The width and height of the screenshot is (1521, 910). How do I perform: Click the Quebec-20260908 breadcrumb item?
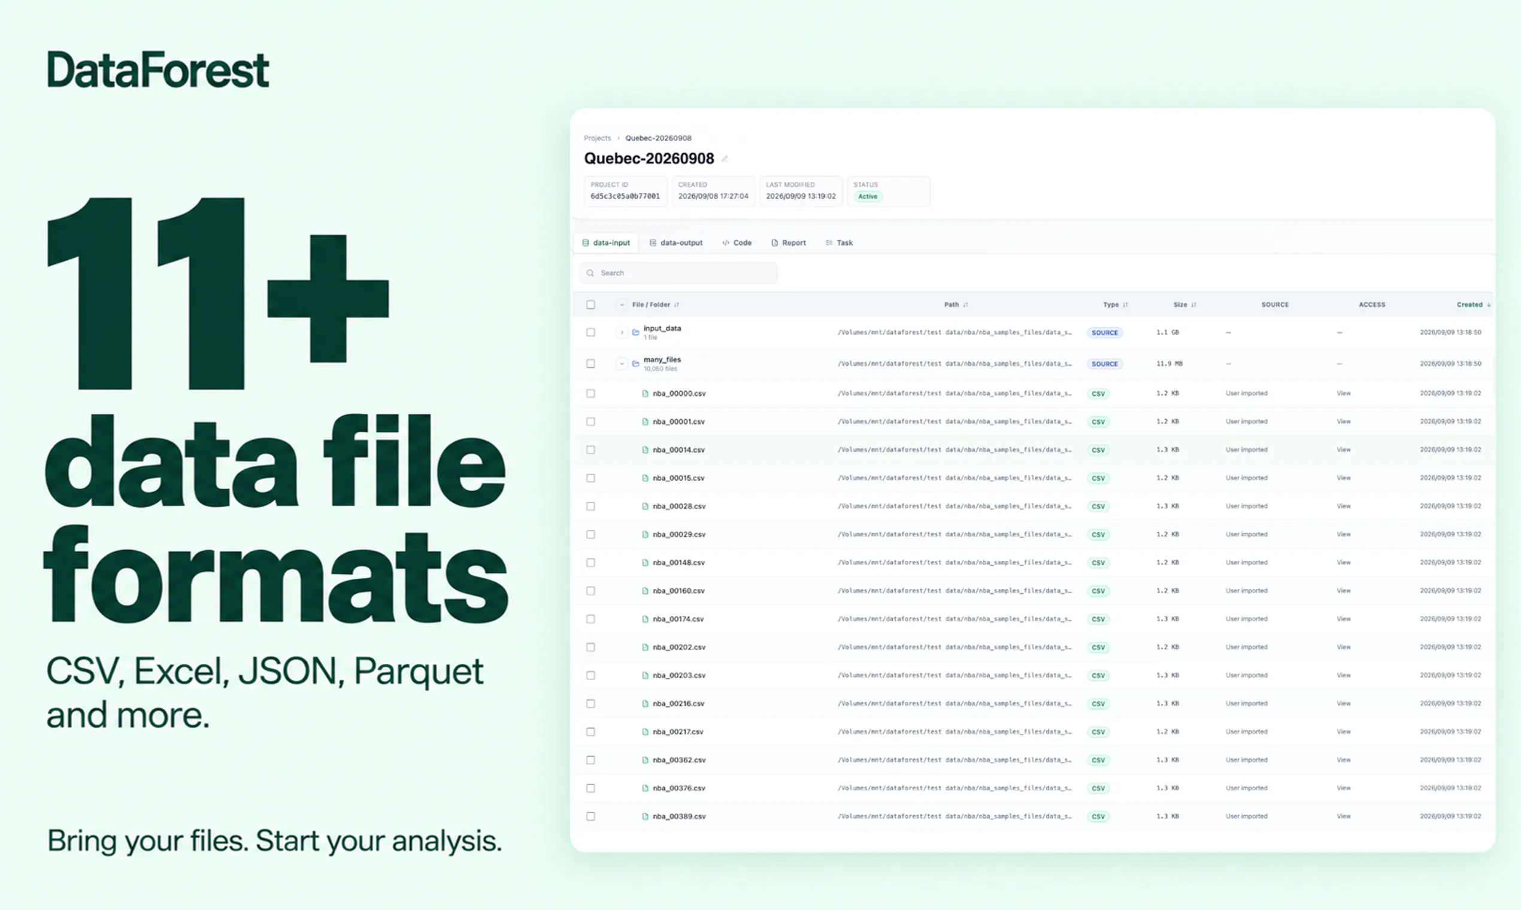(658, 138)
